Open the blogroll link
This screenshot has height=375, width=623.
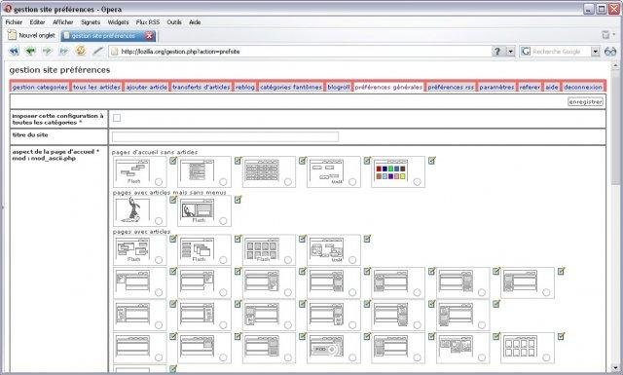(339, 87)
